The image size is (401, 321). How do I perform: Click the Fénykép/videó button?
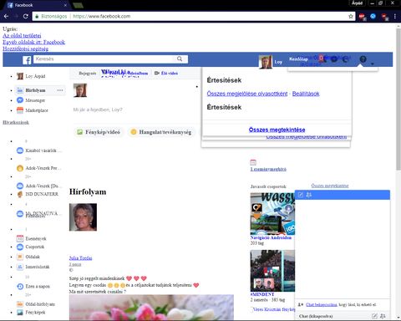point(99,132)
